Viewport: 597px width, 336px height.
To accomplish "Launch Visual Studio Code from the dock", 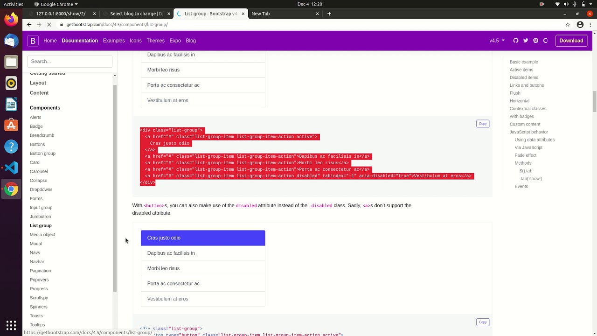I will coord(11,168).
